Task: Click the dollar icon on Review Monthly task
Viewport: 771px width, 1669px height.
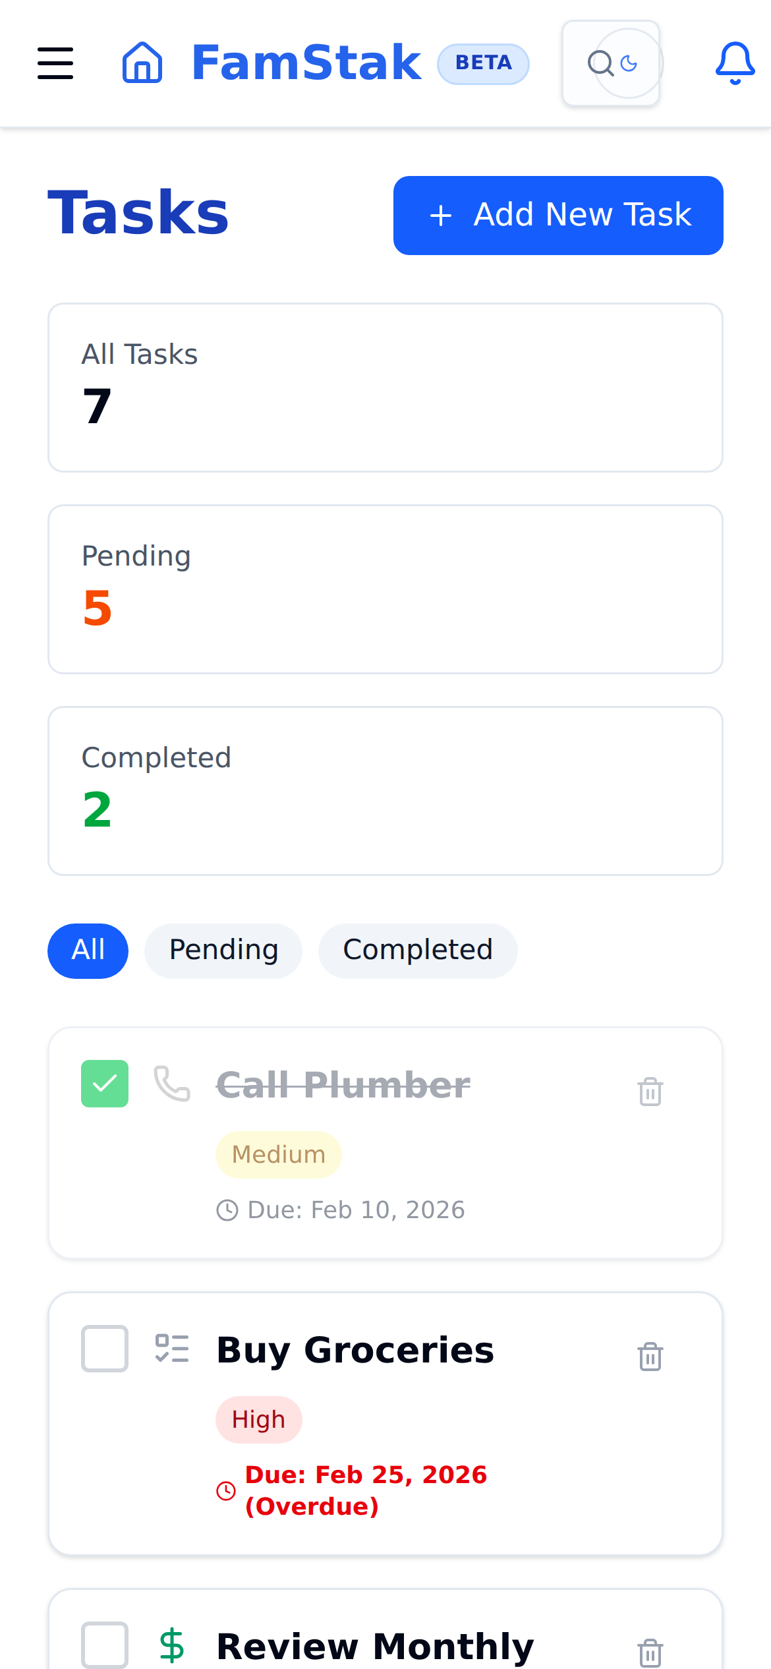Action: pos(172,1645)
